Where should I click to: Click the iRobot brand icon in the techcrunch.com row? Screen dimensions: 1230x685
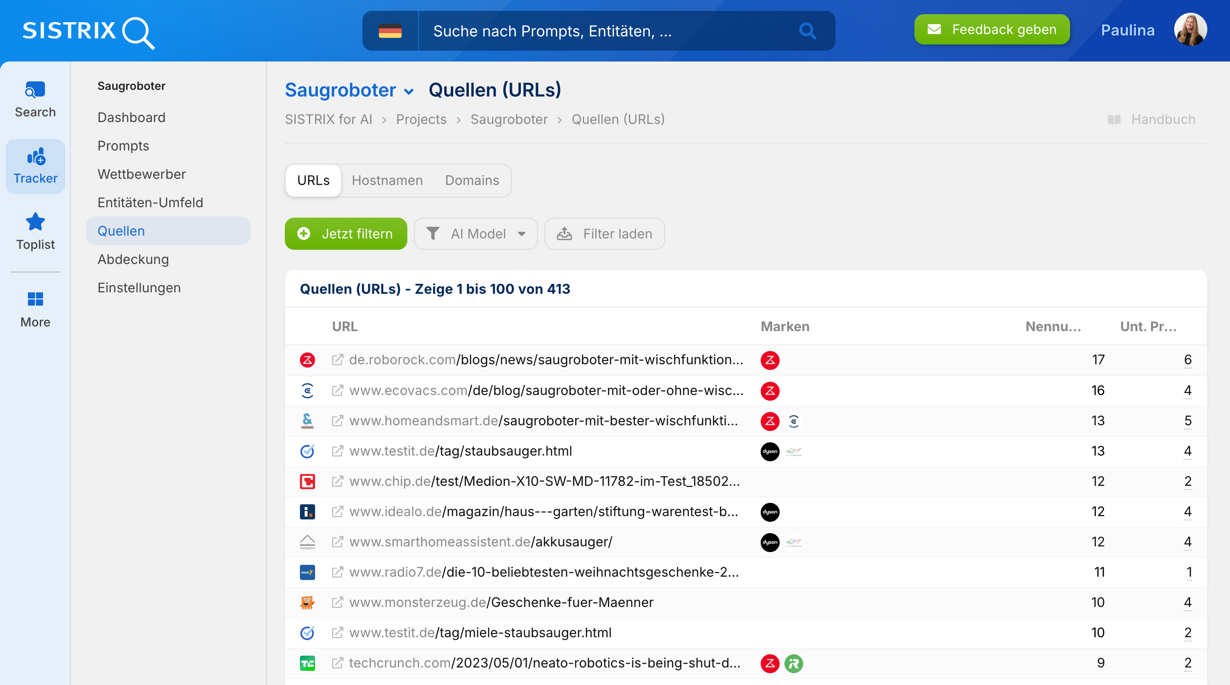point(793,663)
